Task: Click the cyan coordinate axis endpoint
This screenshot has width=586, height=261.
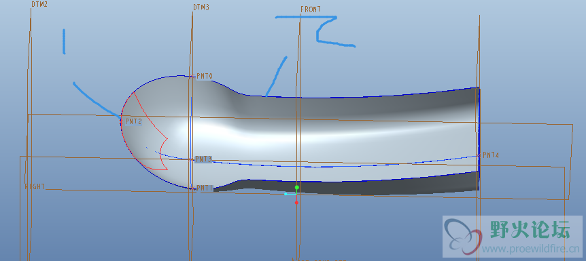Action: [286, 194]
